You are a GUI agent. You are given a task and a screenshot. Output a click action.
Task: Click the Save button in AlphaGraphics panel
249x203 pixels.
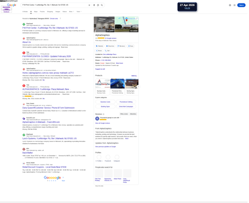[130, 46]
